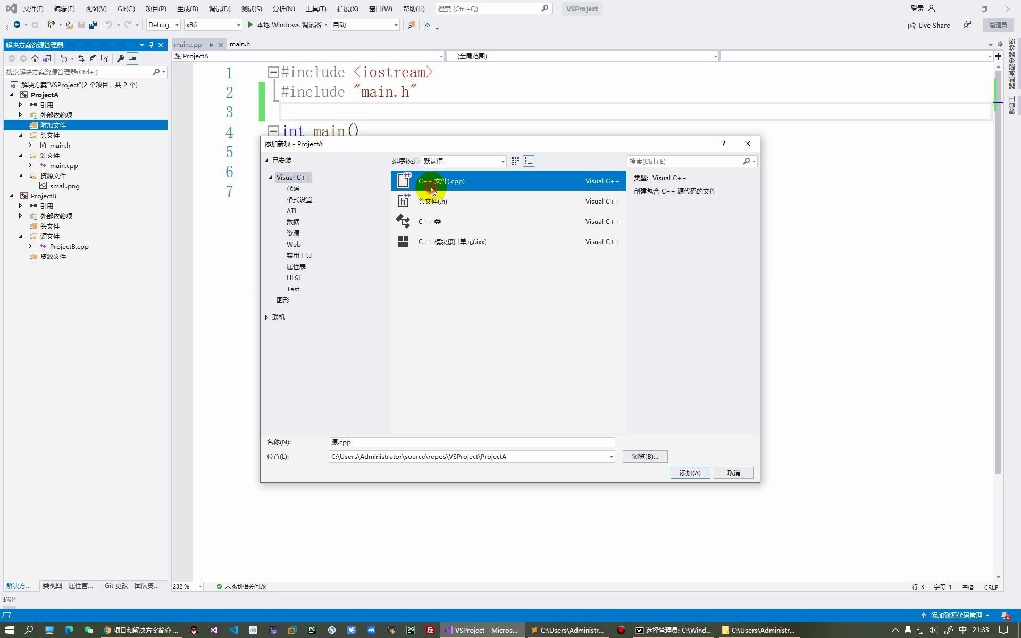Click the 添加(A) button
Viewport: 1021px width, 638px height.
(690, 473)
